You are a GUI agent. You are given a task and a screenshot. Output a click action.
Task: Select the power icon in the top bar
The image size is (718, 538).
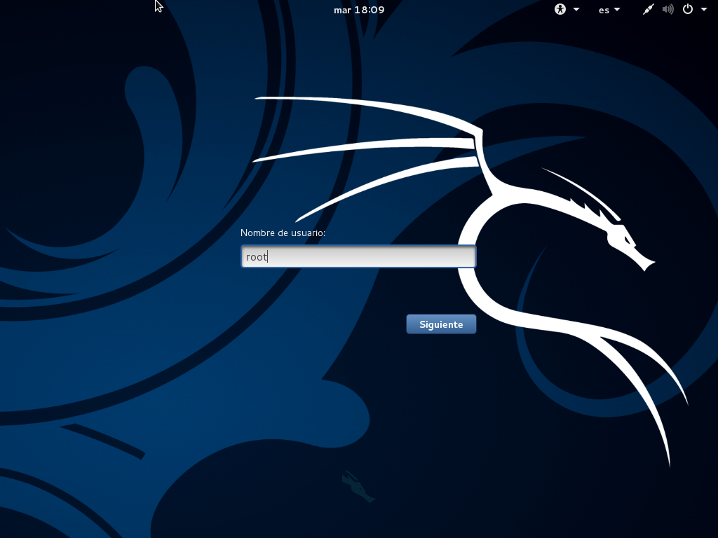(x=688, y=10)
